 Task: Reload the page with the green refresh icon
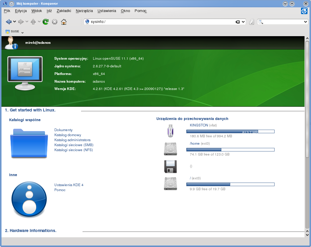coord(46,22)
